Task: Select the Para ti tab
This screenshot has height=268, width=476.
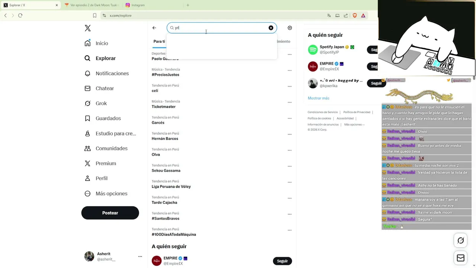Action: [x=159, y=41]
